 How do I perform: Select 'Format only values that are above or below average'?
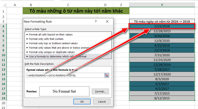(x=68, y=48)
